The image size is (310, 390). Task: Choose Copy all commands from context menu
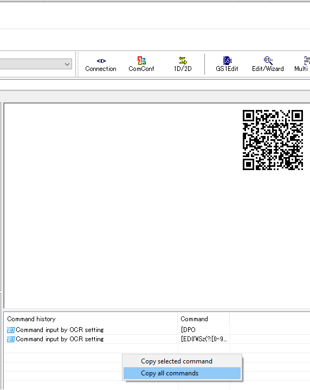182,373
